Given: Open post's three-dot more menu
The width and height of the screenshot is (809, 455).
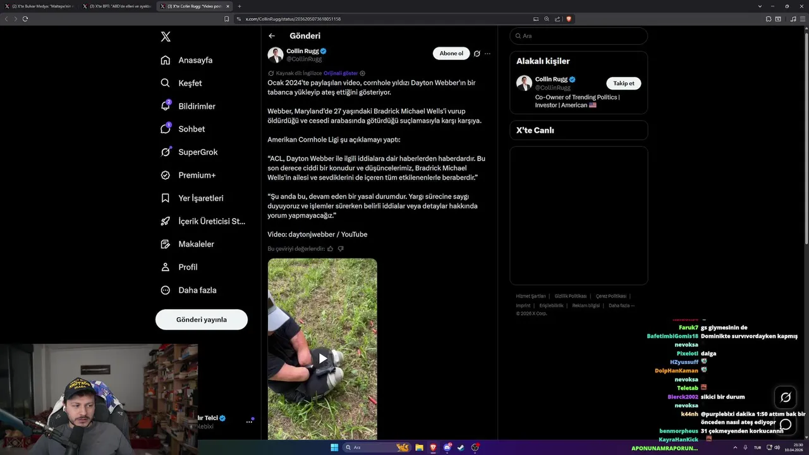Looking at the screenshot, I should (x=487, y=54).
